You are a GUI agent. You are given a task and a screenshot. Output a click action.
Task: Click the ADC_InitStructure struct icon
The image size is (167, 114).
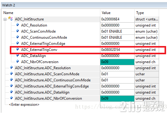[x=10, y=19]
